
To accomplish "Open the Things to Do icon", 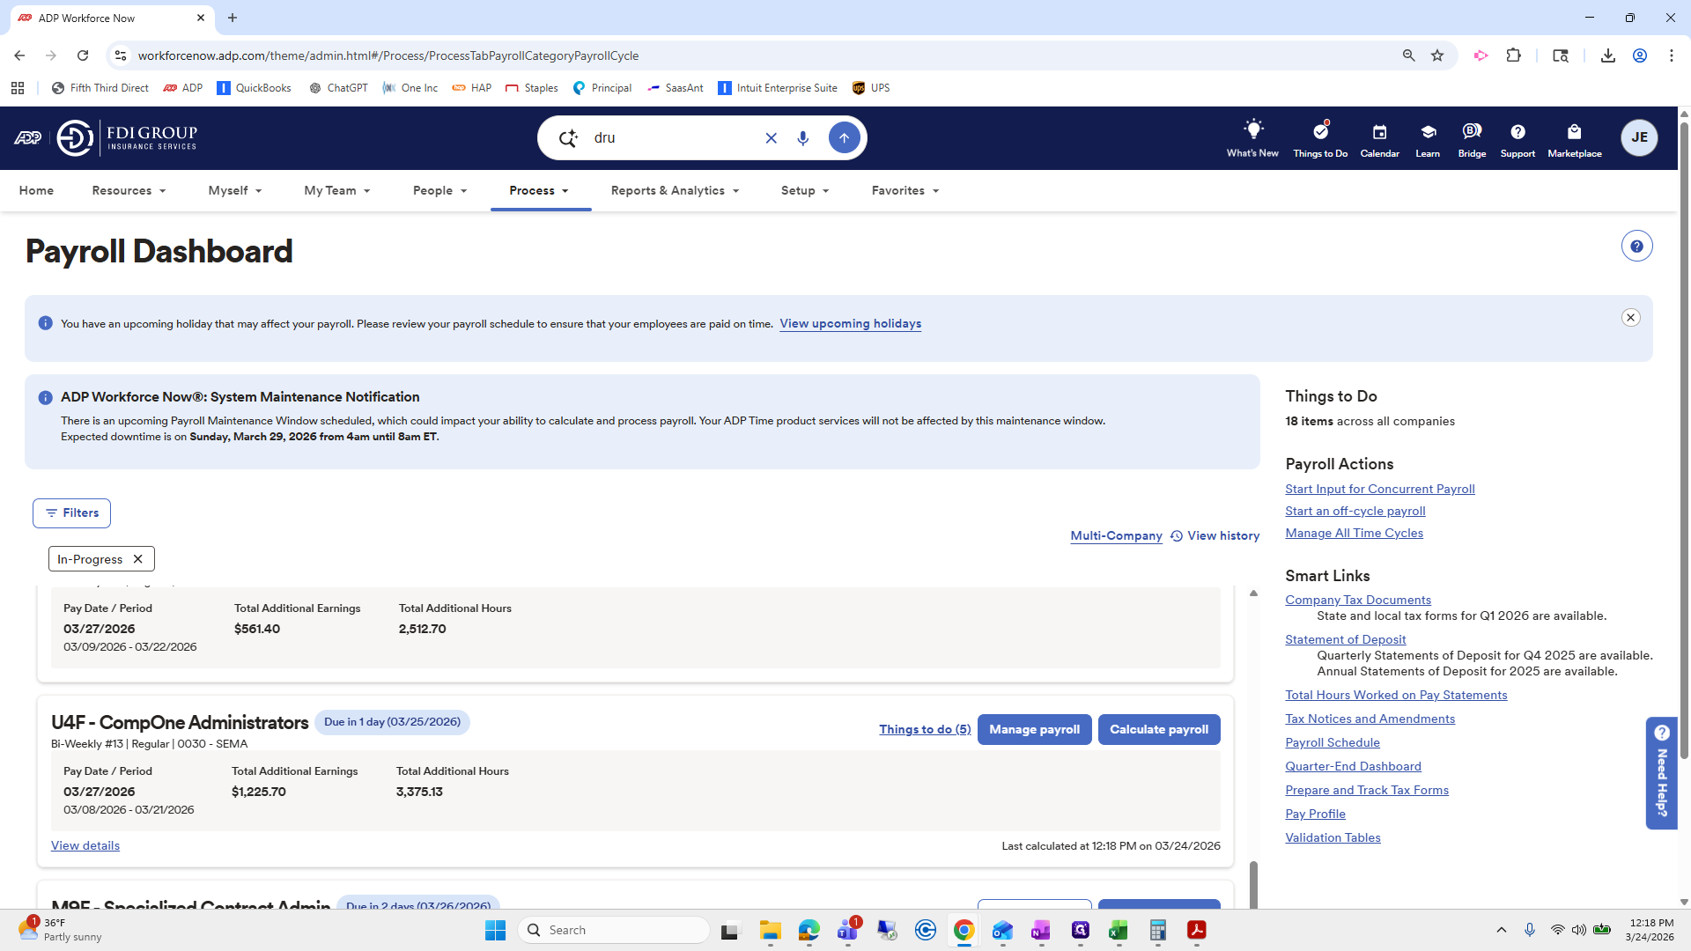I will (1318, 137).
